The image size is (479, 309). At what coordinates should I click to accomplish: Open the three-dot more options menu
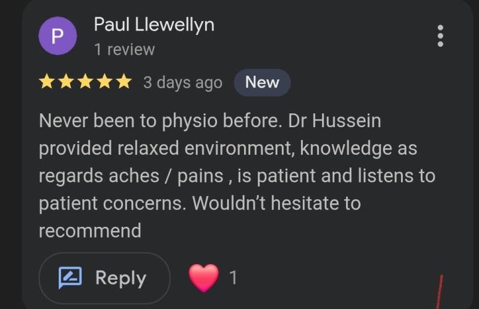coord(441,36)
